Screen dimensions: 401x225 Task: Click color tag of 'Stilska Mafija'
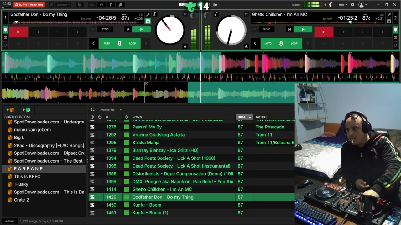(x=126, y=142)
